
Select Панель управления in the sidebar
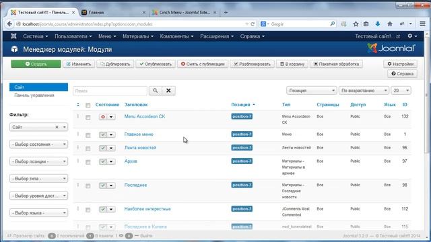point(34,95)
